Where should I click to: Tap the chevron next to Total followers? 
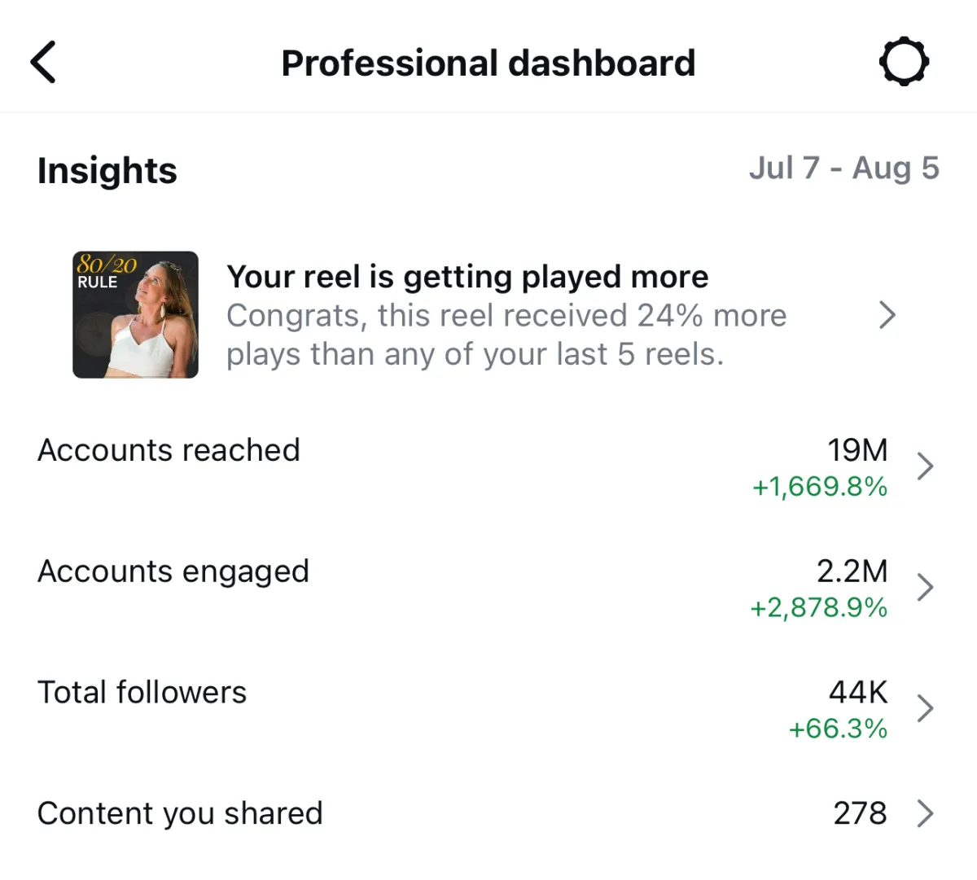click(x=925, y=708)
